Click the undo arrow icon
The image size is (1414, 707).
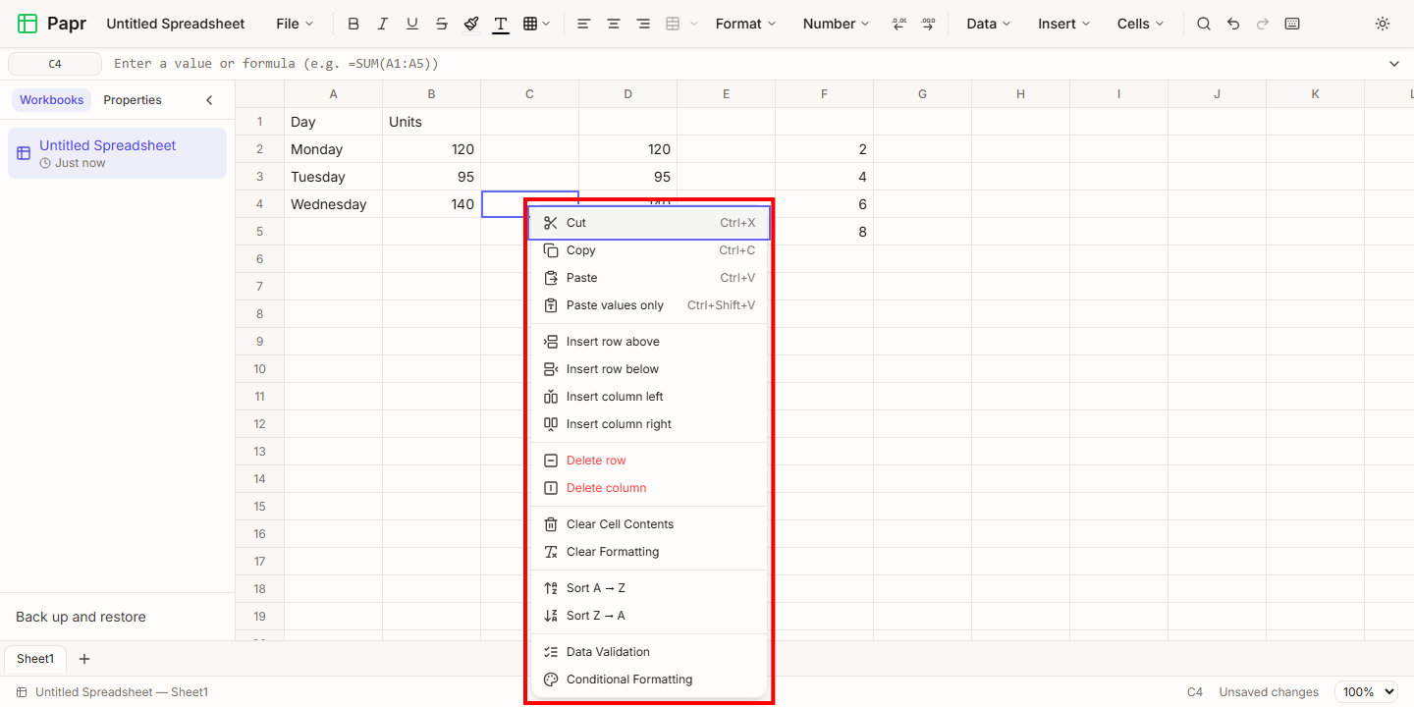[x=1233, y=24]
